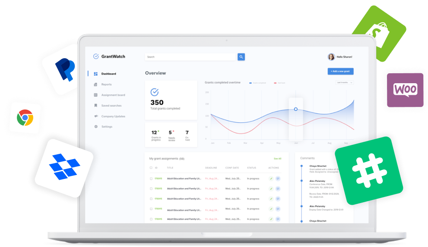Viewport: 428px width, 247px height.
Task: Click the See All link
Action: pos(278,159)
